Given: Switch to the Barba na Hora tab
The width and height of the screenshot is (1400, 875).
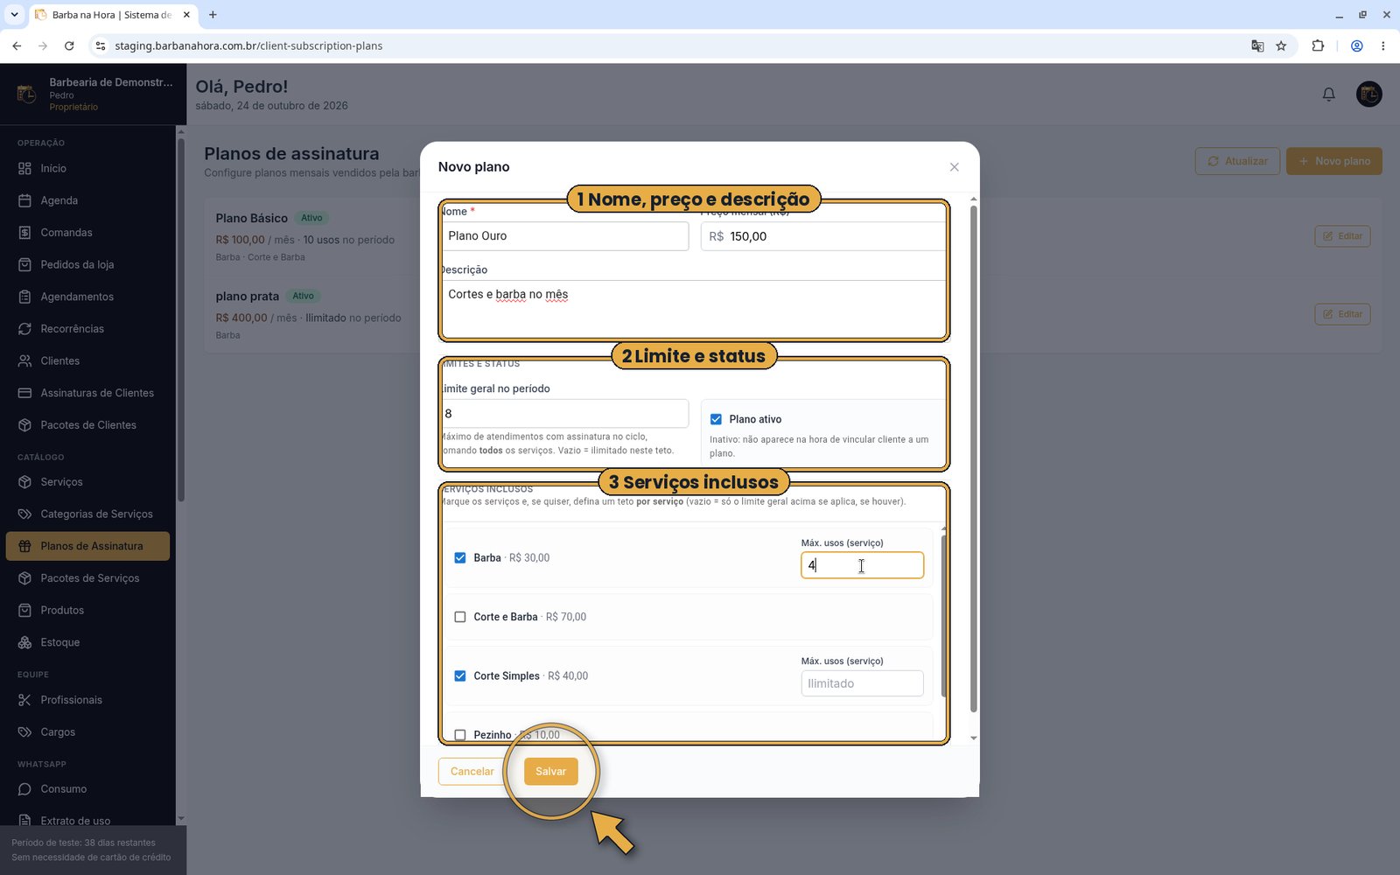Looking at the screenshot, I should pos(112,15).
